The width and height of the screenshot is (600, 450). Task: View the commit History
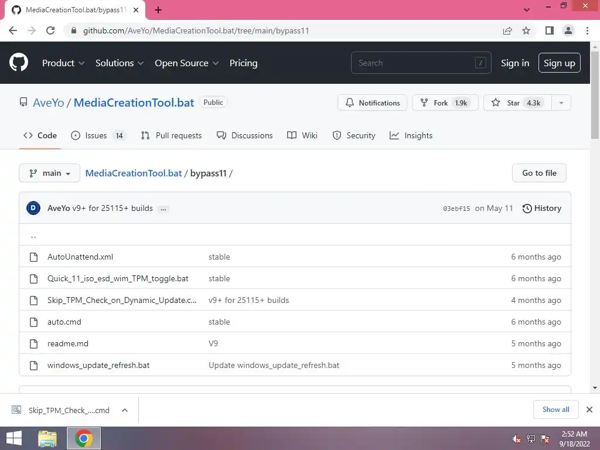pos(542,208)
